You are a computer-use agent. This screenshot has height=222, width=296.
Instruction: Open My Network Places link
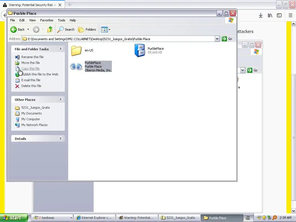34,125
